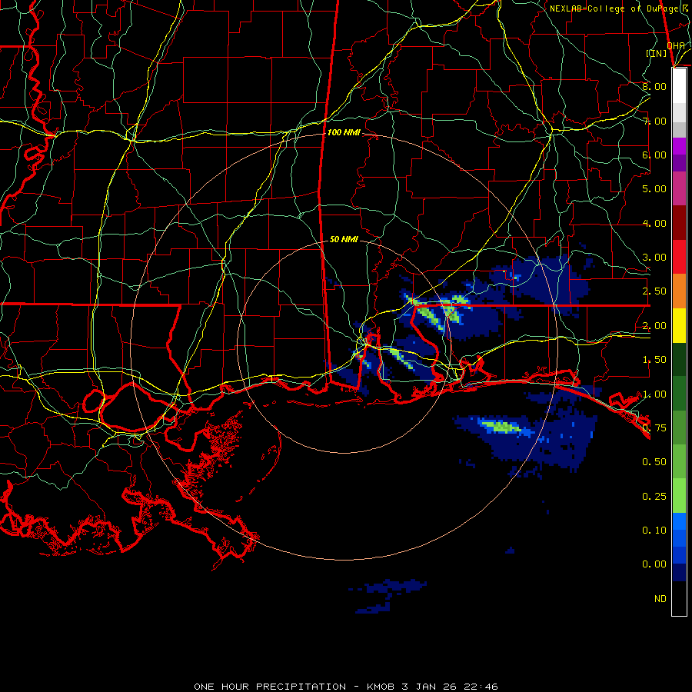Click the 2.50 legend label
Image resolution: width=692 pixels, height=692 pixels.
[x=654, y=291]
